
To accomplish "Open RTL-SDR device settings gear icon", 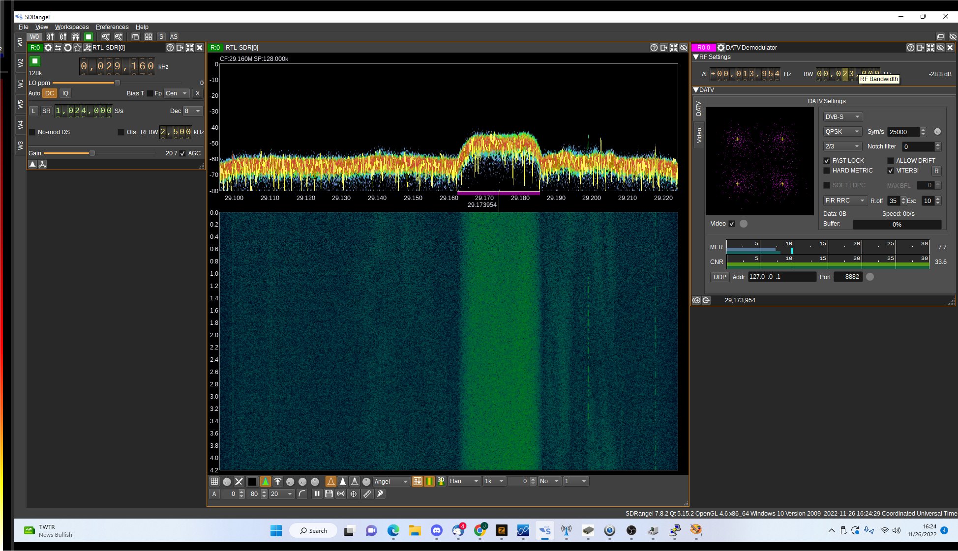I will point(48,48).
